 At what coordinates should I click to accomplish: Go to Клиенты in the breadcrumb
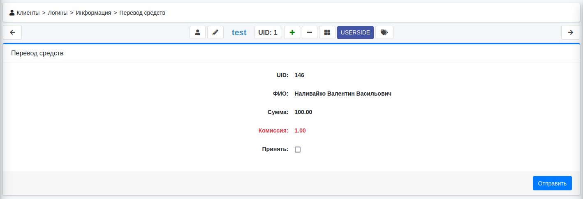(x=28, y=13)
